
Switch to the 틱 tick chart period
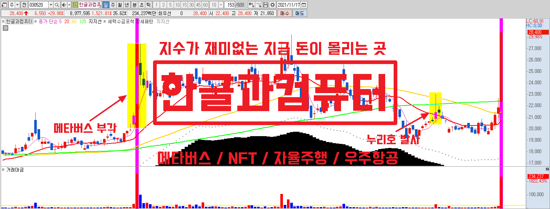click(x=148, y=5)
